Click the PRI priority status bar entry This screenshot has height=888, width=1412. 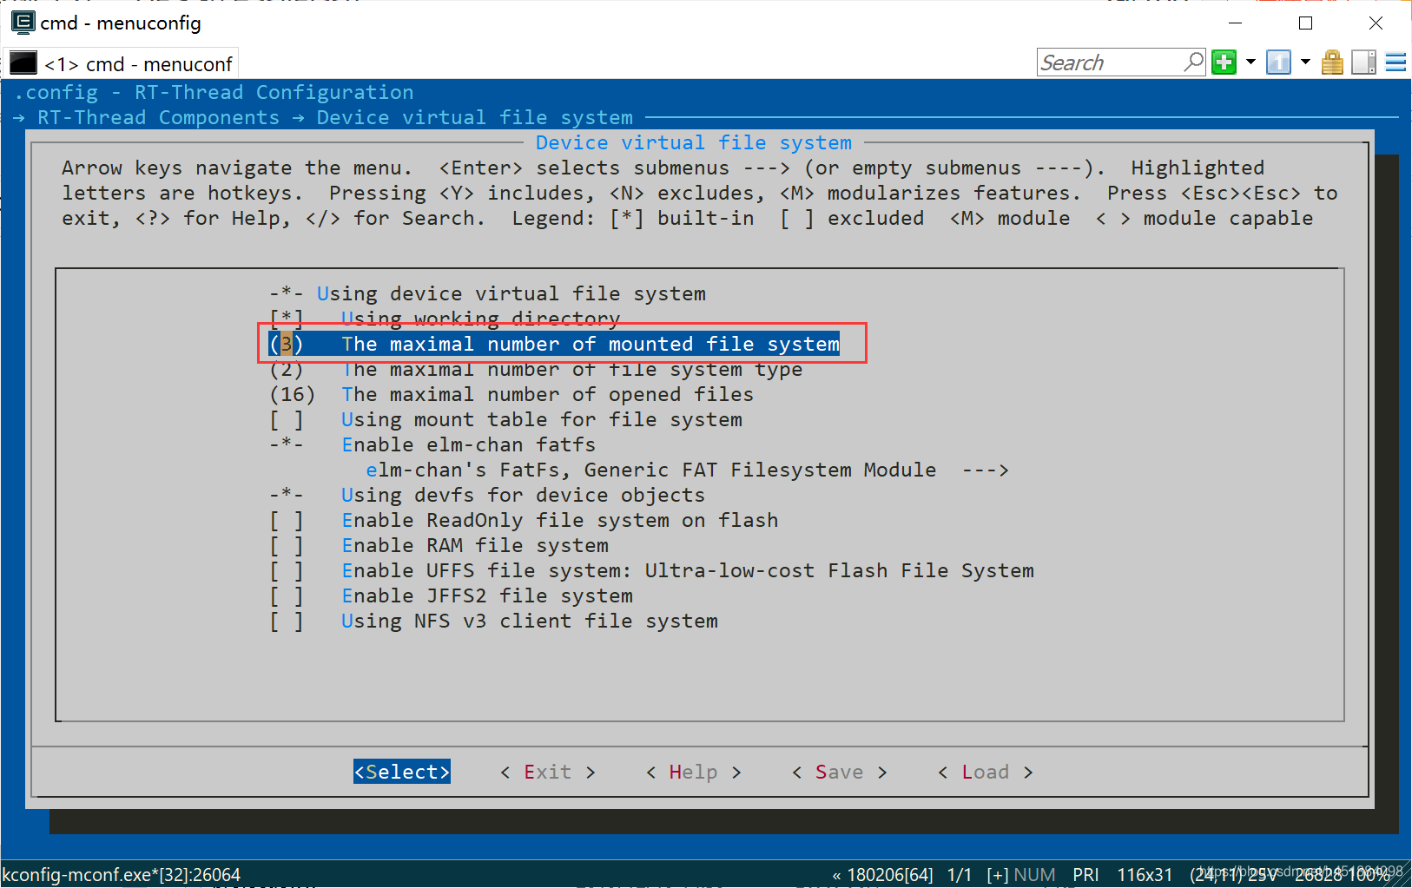click(1085, 875)
